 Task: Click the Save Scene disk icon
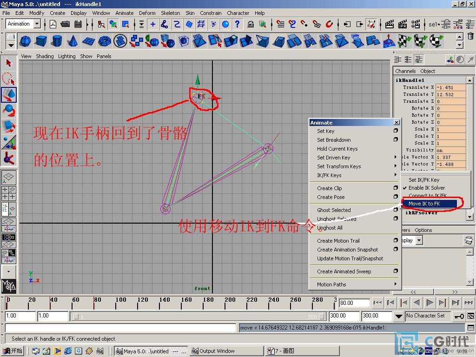tap(78, 24)
